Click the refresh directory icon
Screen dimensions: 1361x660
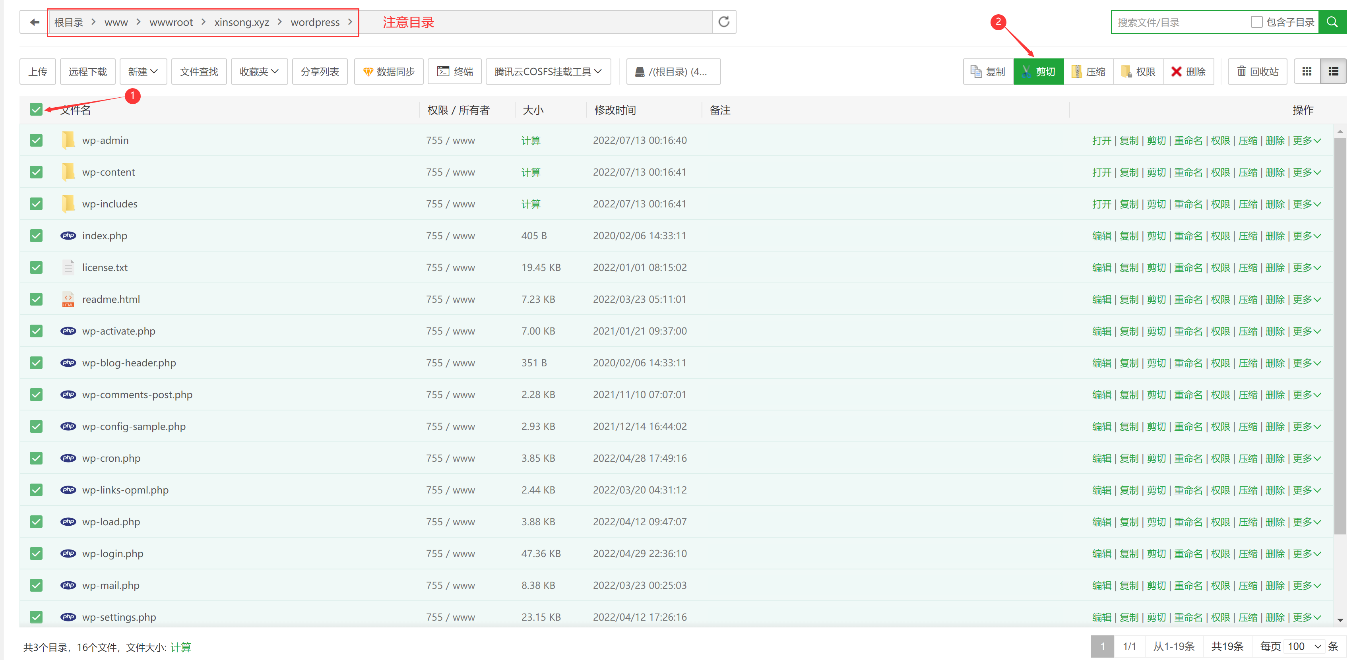click(723, 22)
